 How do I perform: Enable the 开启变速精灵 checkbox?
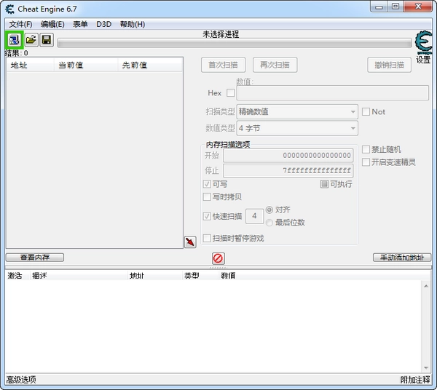tap(366, 162)
